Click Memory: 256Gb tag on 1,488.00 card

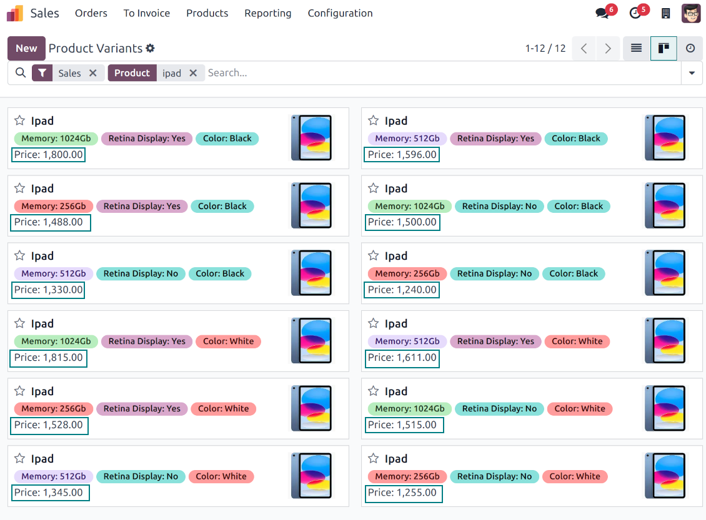[x=54, y=206]
